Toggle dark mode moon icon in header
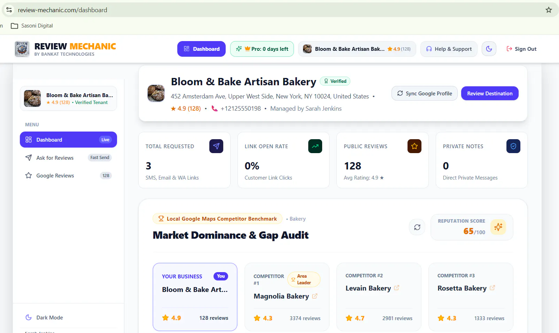Viewport: 559px width, 333px height. pos(489,49)
